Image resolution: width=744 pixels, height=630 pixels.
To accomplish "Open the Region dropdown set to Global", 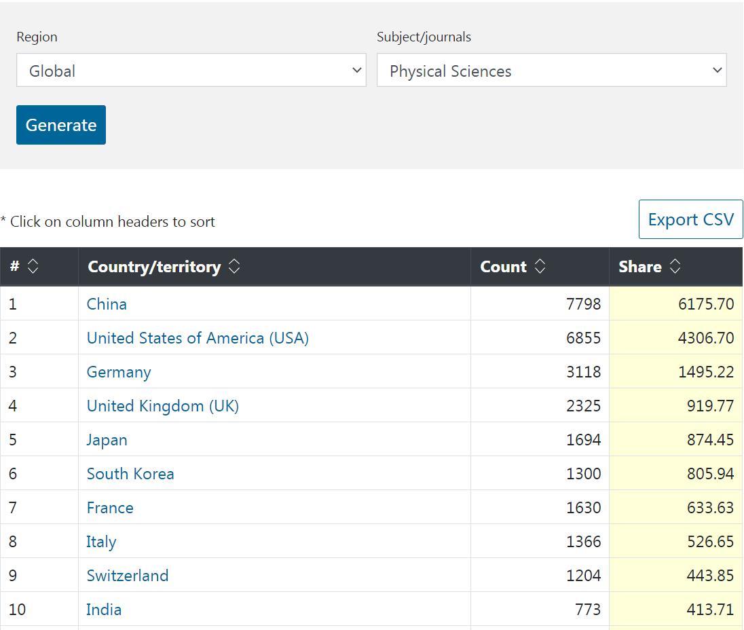I will [191, 71].
